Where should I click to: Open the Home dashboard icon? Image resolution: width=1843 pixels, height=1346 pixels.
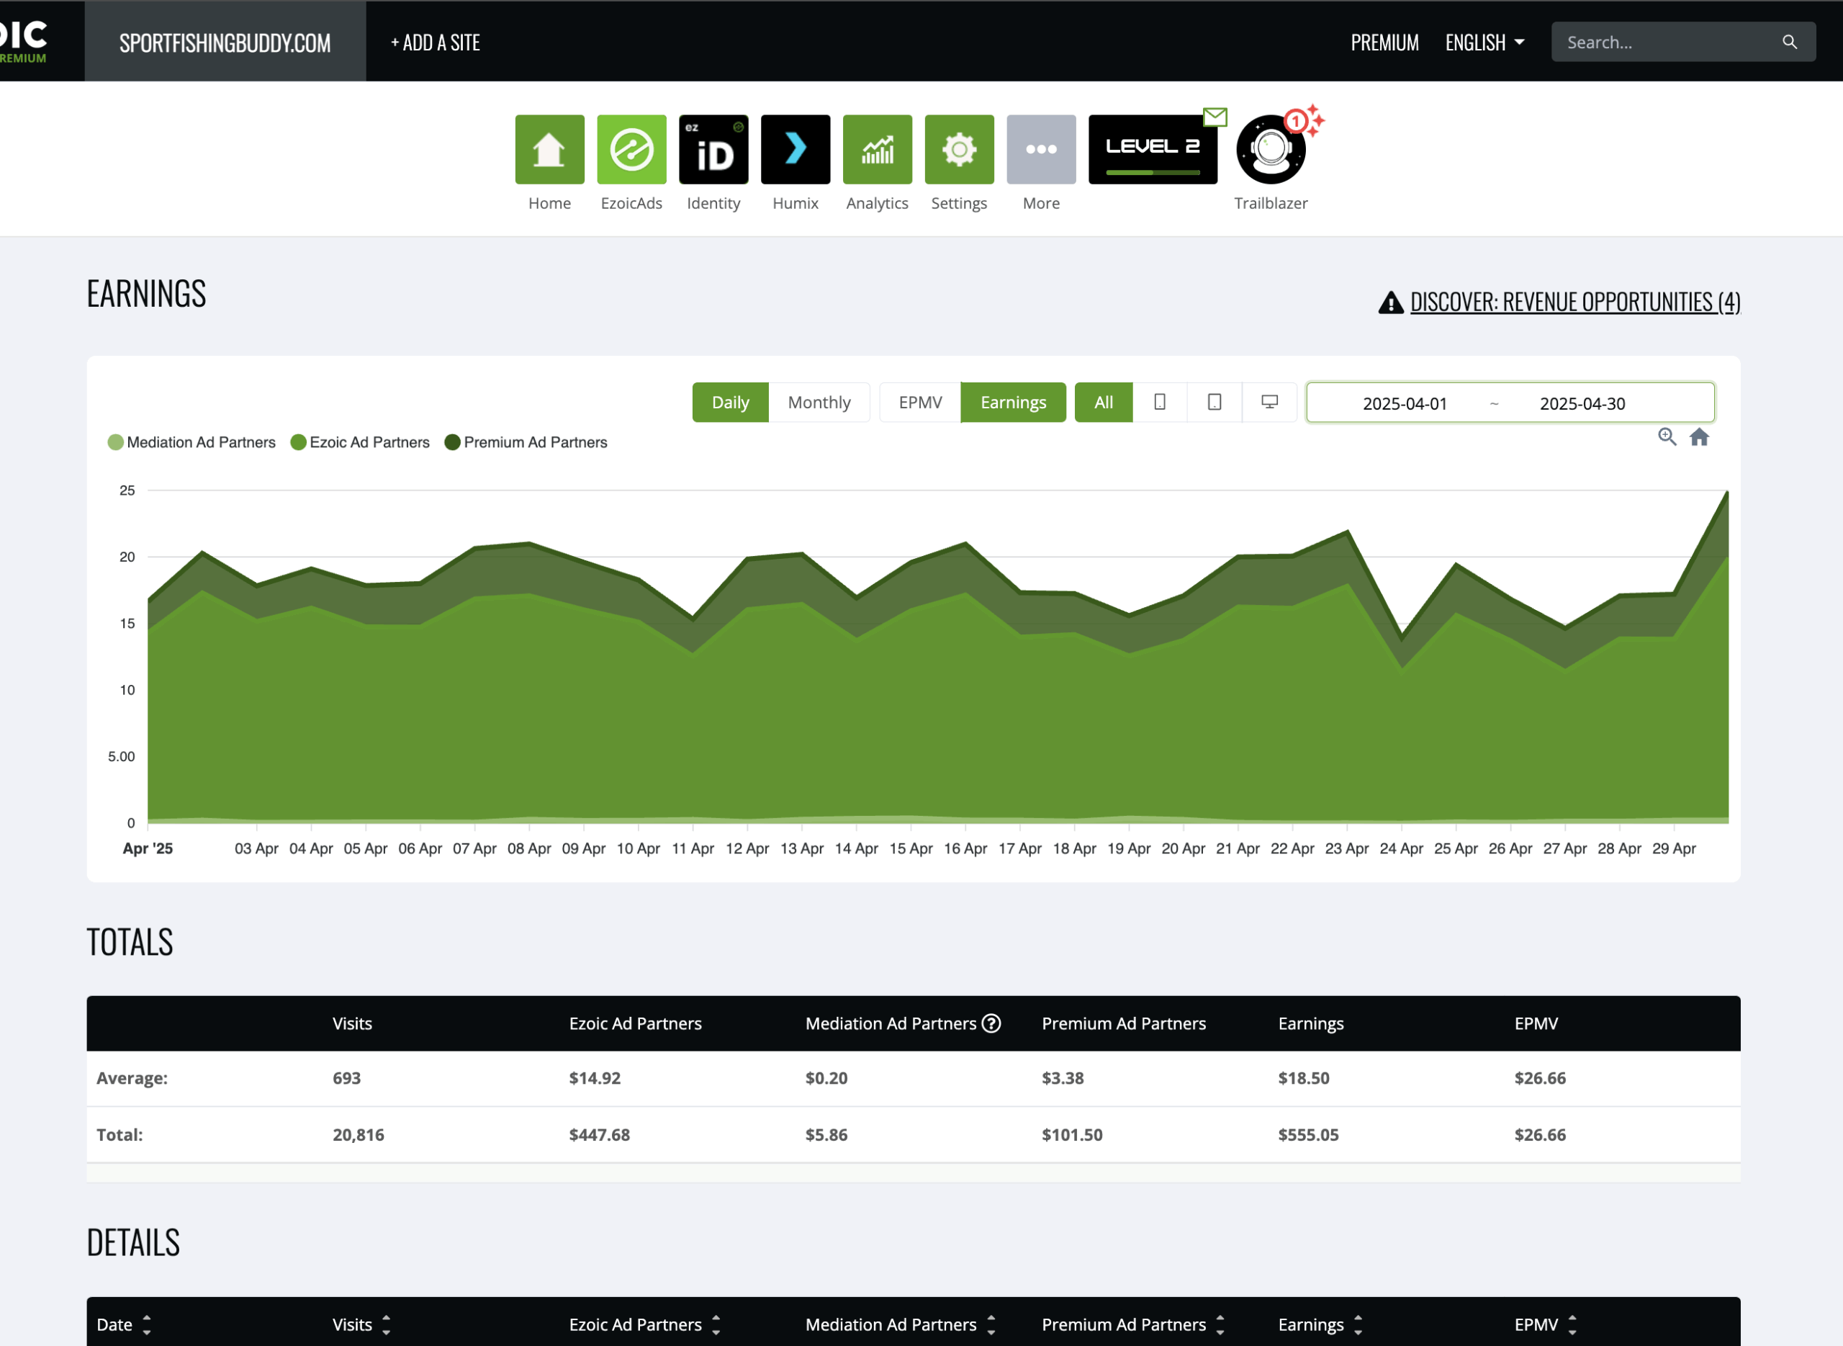click(x=550, y=149)
